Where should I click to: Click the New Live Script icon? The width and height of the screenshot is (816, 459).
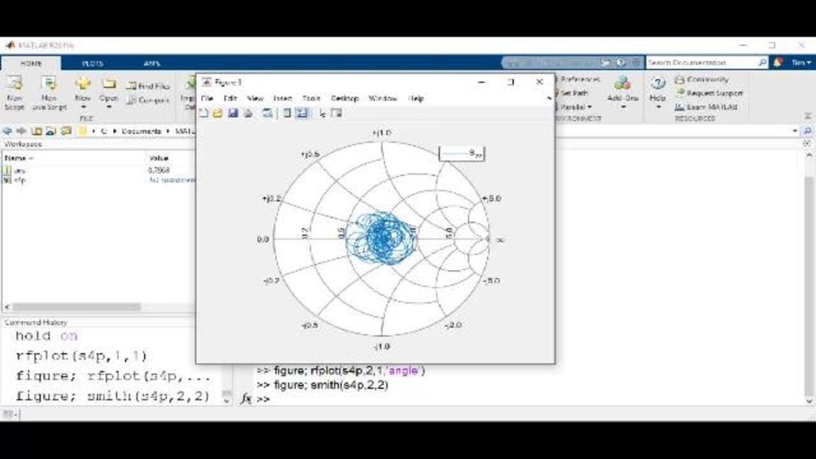[x=49, y=84]
